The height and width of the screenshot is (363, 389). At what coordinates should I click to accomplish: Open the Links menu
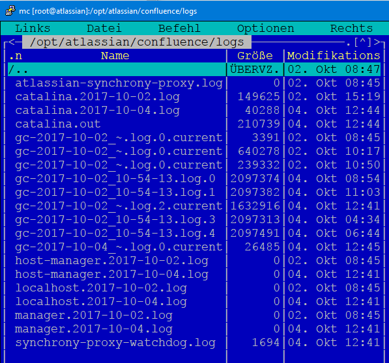click(x=33, y=28)
